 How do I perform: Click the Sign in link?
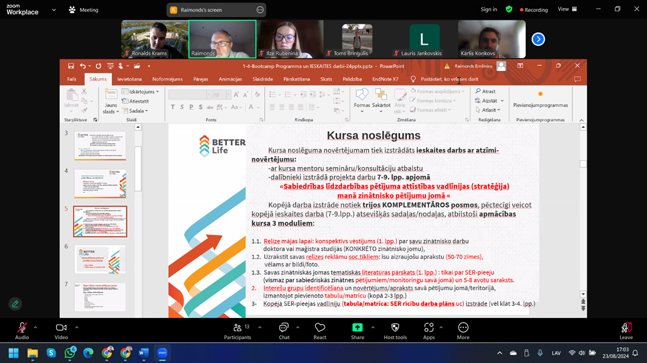click(x=488, y=9)
